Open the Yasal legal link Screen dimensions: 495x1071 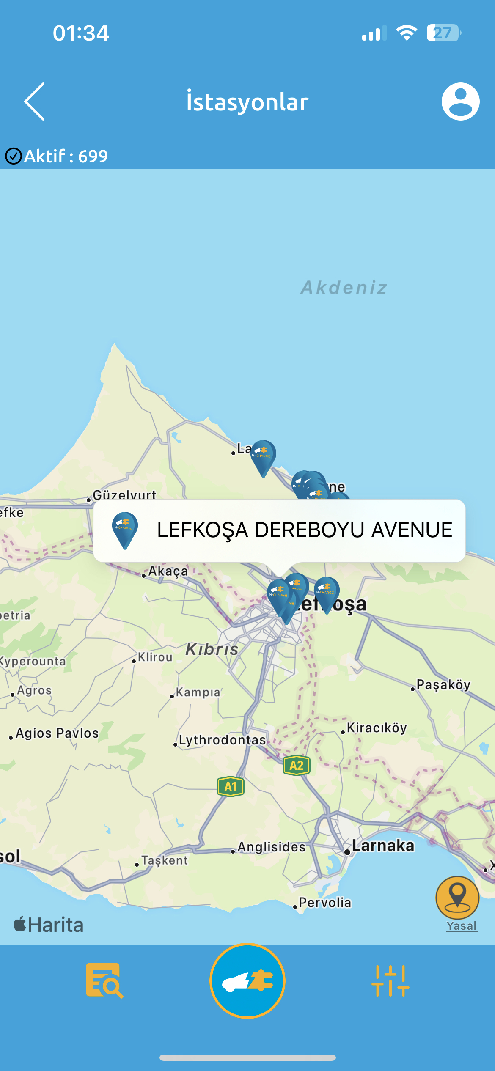pos(462,926)
